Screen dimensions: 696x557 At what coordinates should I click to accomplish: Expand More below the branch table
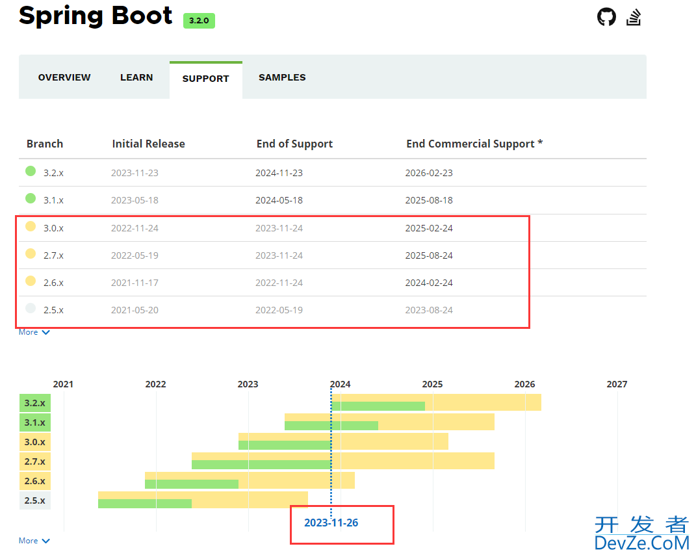click(34, 332)
